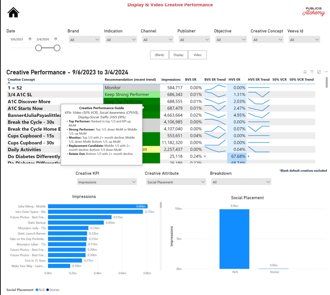330x295 pixels.
Task: Click the N/A column in Social Placement
Action: (234, 239)
